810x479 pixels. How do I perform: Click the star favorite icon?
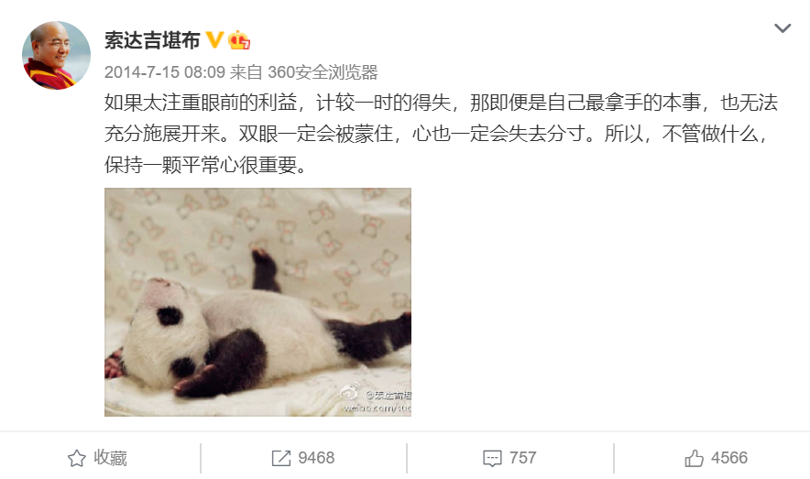tap(77, 458)
